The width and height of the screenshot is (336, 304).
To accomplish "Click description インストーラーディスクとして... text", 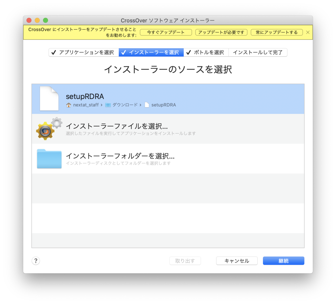I will tap(118, 163).
